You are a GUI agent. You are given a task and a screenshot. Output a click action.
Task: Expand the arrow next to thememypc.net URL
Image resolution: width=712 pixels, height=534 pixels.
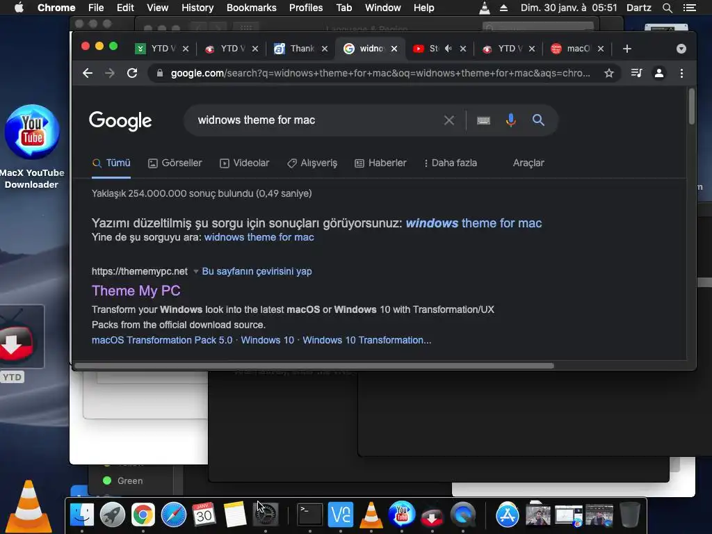click(x=195, y=272)
